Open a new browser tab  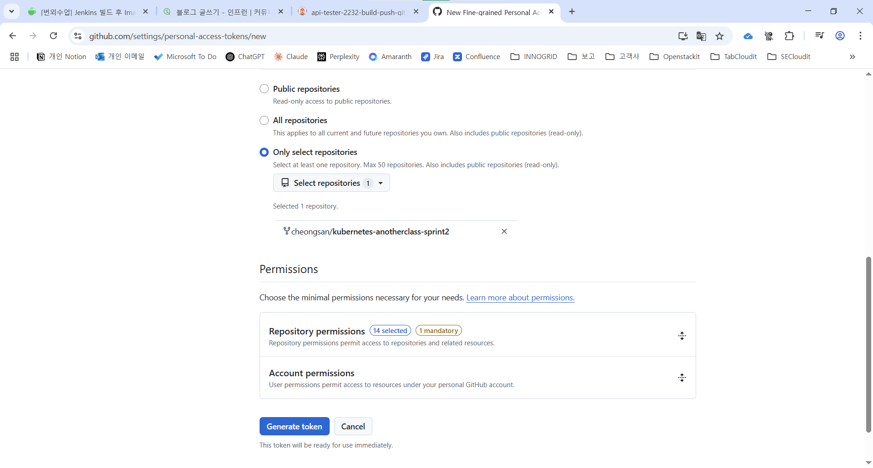(x=572, y=12)
